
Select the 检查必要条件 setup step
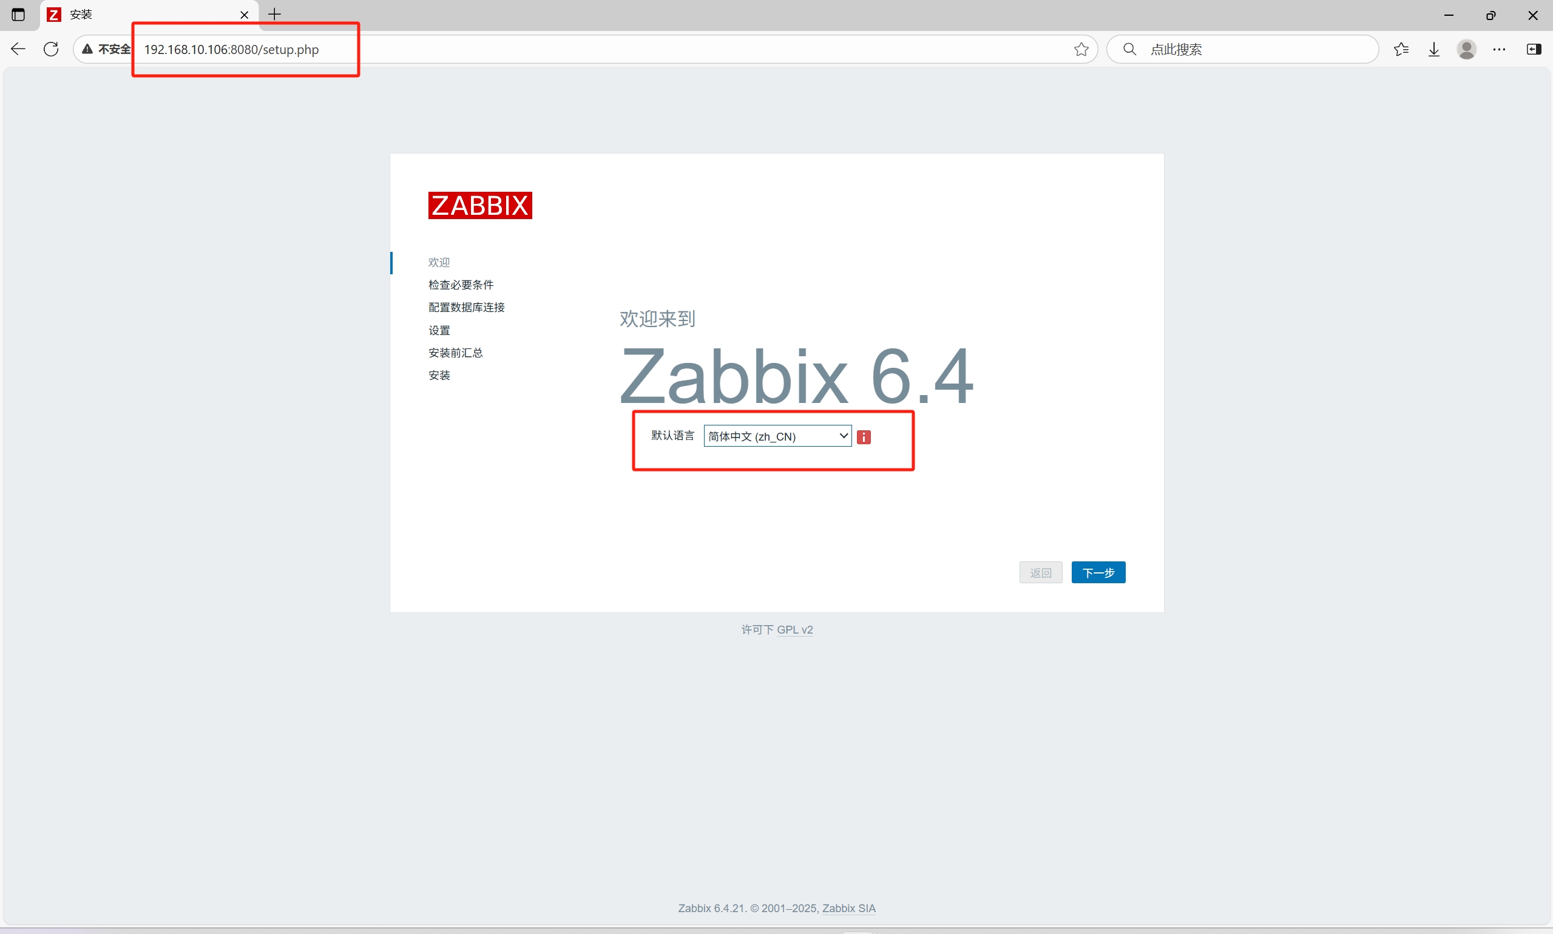[461, 285]
